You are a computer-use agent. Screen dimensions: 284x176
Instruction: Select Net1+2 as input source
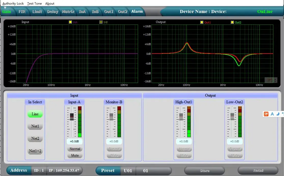tap(35, 151)
